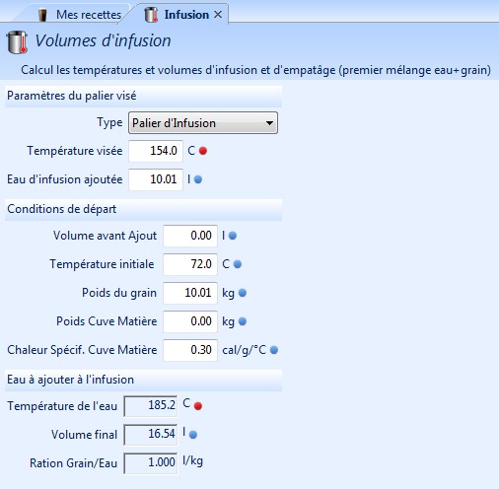Click the pot icon on Infusion tab
Viewport: 499px width, 489px height.
coord(151,15)
